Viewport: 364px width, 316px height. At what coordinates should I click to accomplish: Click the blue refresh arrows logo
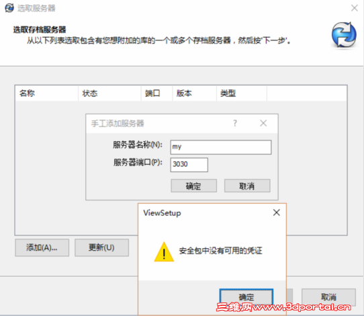(344, 34)
